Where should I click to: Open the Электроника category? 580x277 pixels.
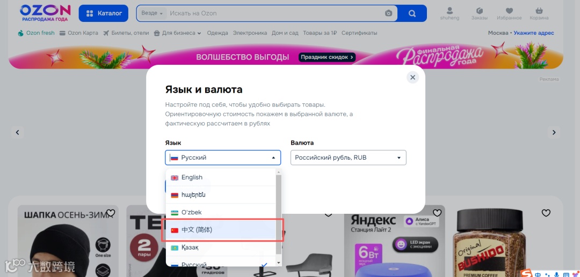(x=250, y=33)
